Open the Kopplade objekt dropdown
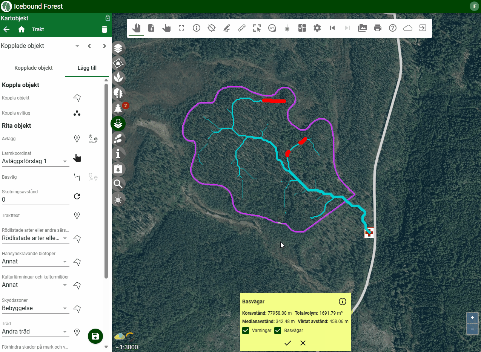481x352 pixels. tap(77, 46)
